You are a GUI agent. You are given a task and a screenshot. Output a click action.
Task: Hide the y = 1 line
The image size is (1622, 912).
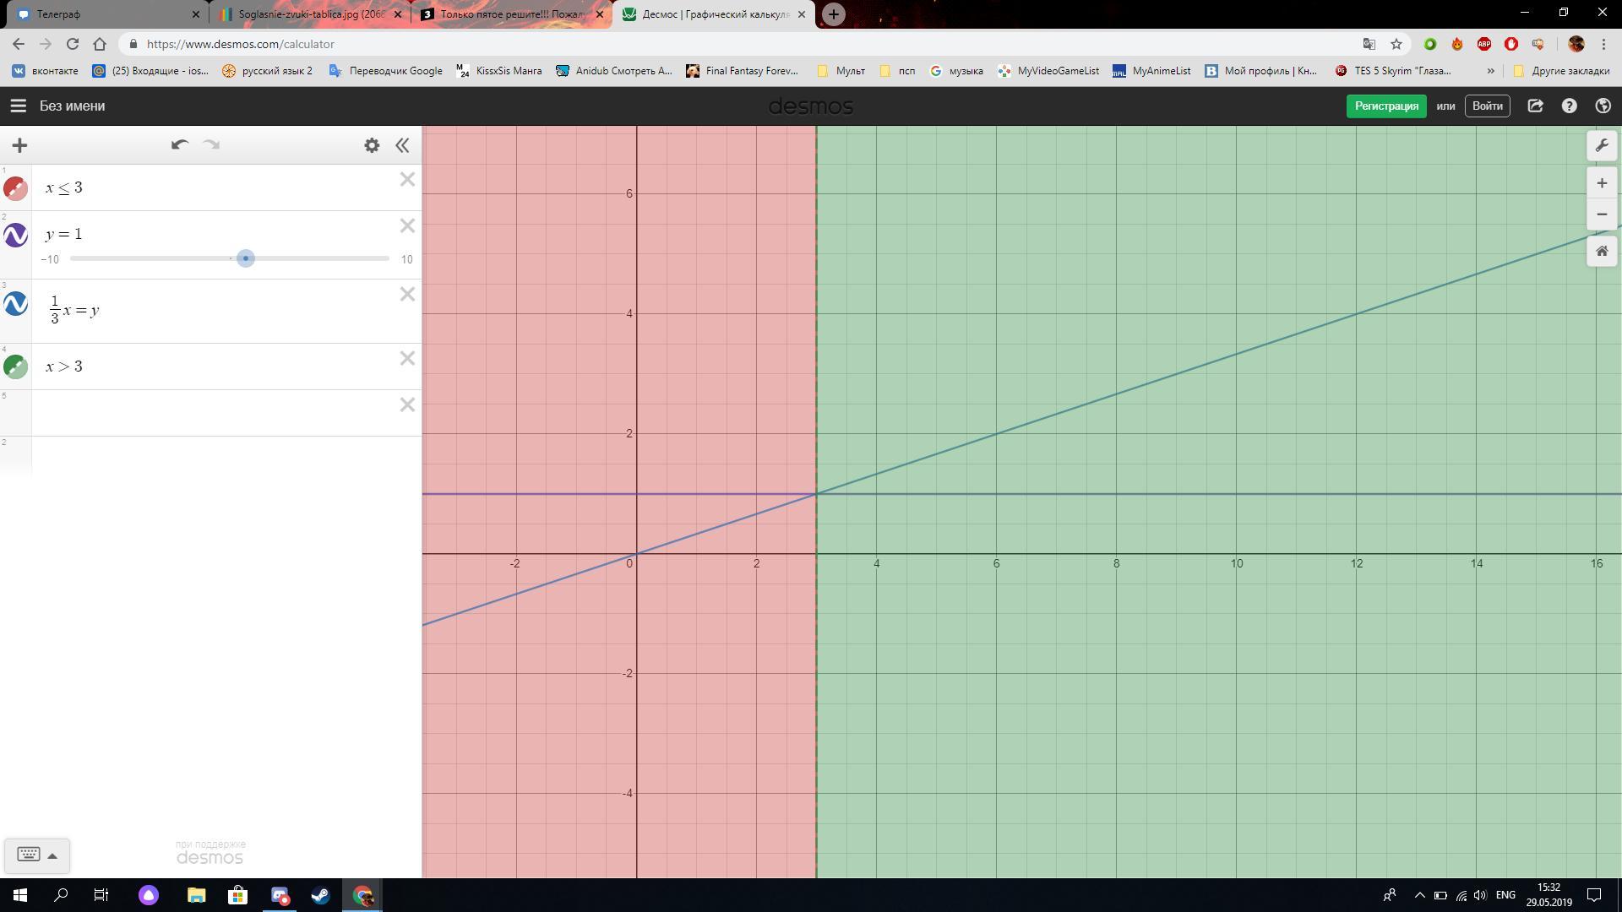tap(15, 235)
